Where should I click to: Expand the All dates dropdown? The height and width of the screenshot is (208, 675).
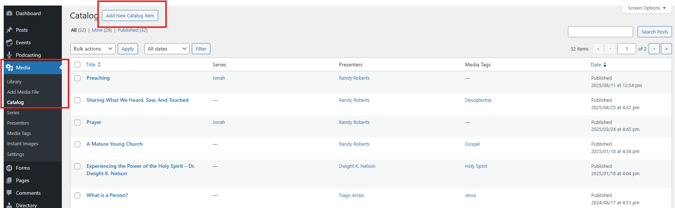point(167,49)
